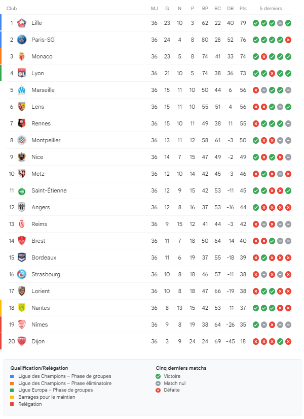The image size is (304, 419).
Task: Open the Marseille logo icon
Action: [22, 90]
